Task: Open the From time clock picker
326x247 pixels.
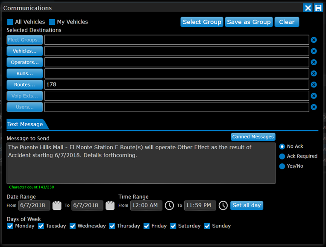Action: point(170,206)
